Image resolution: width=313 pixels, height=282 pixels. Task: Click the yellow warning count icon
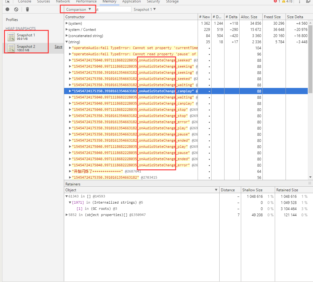click(283, 1)
